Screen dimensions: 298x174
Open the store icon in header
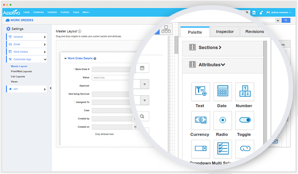254,13
